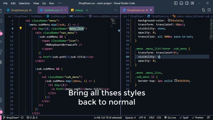Select CSS language mode in status bar
213x120 pixels.
point(159,118)
